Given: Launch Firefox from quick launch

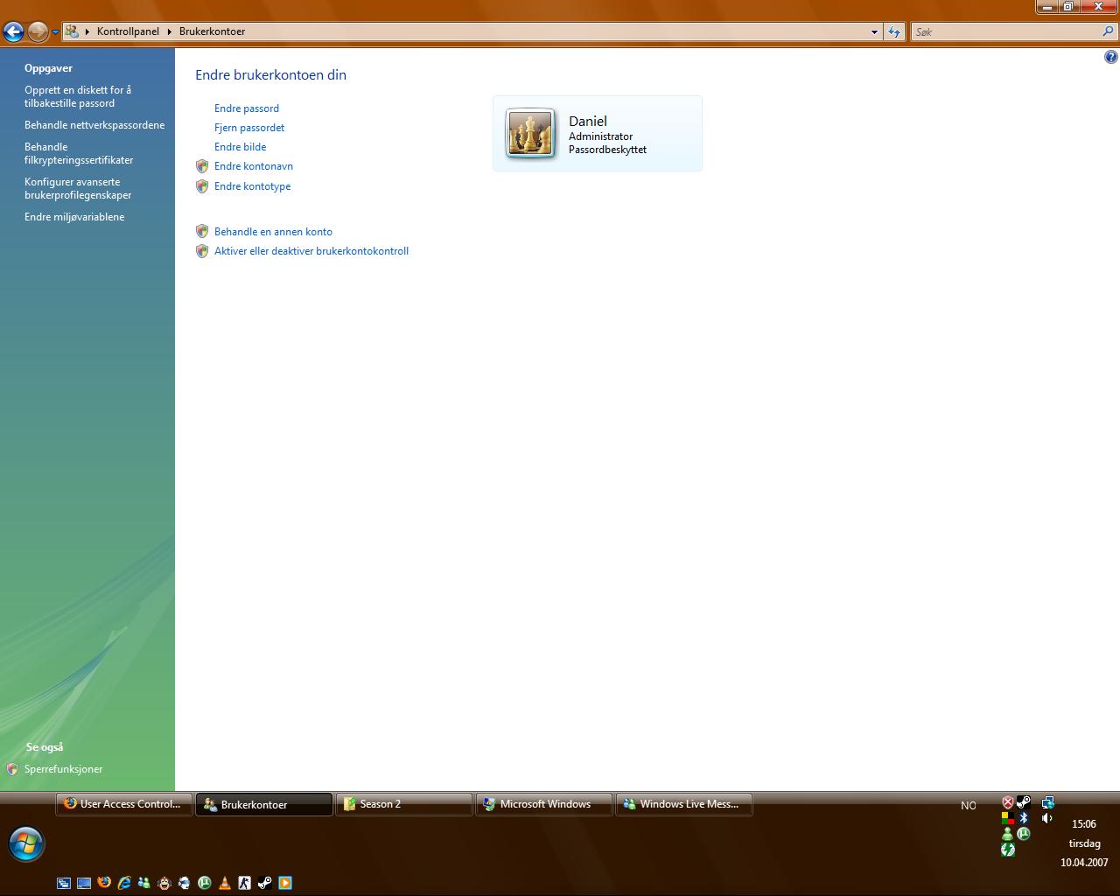Looking at the screenshot, I should [x=104, y=883].
